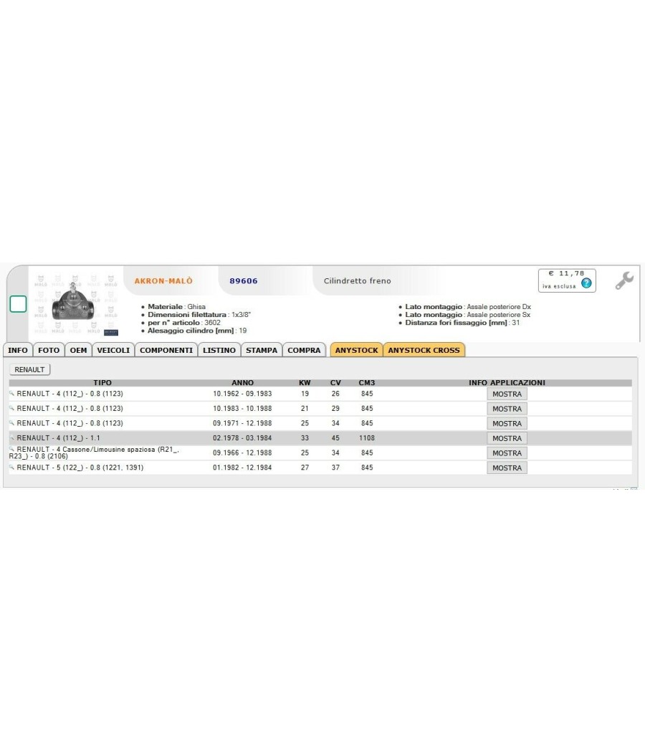This screenshot has width=645, height=753.
Task: Click MOSTRA for 09.1971 - 12.1988 Renault 4 (112_)
Action: pyautogui.click(x=507, y=424)
